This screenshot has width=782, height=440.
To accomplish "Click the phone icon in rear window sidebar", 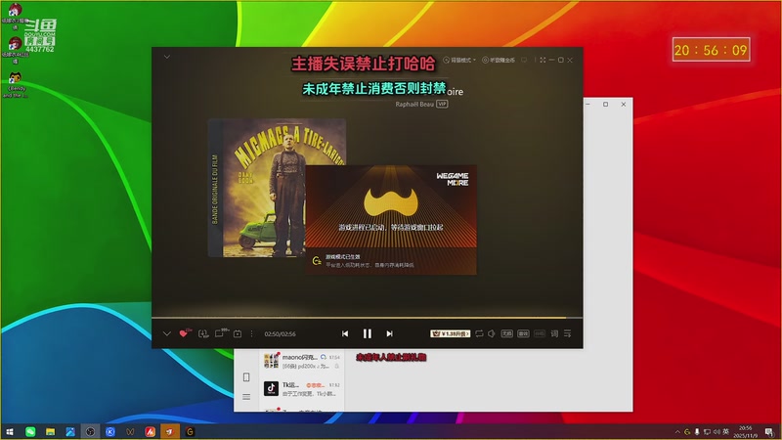I will coord(246,377).
